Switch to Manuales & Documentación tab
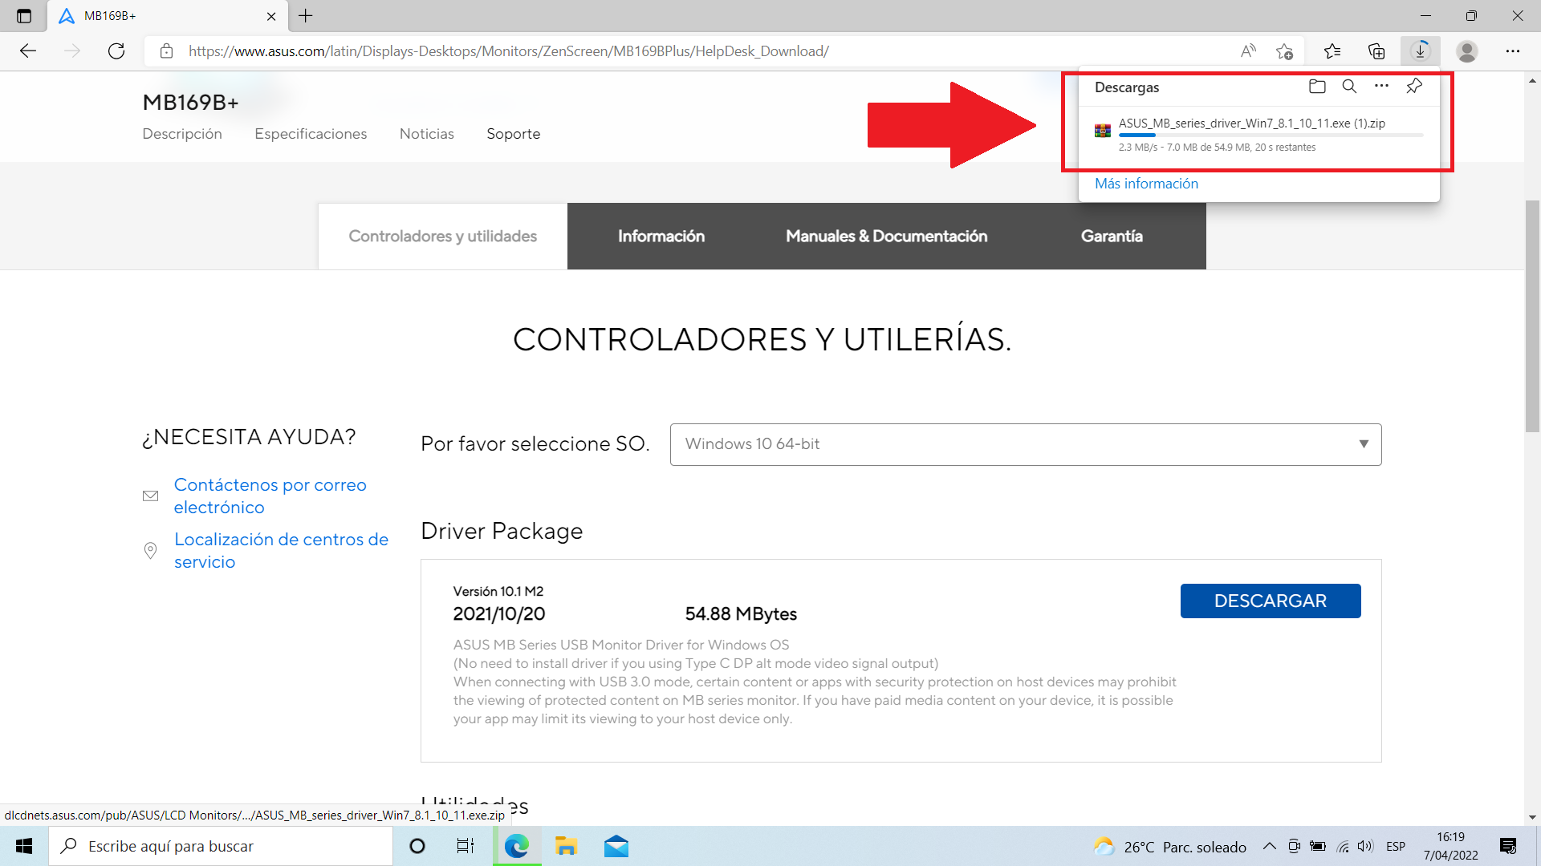The height and width of the screenshot is (866, 1541). (886, 236)
